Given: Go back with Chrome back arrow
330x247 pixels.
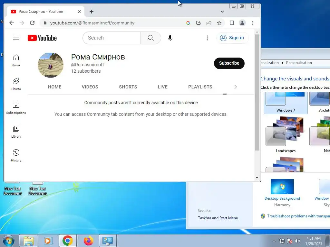Looking at the screenshot, I should click(x=12, y=23).
